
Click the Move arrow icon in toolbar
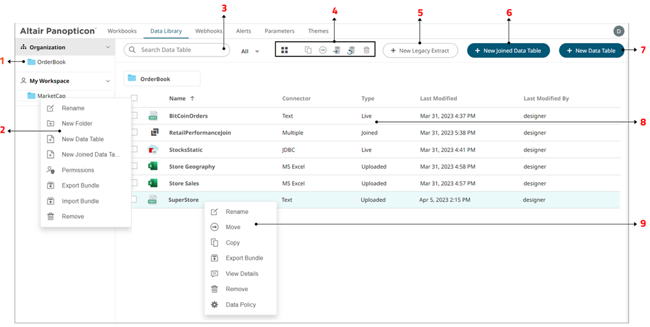pyautogui.click(x=323, y=50)
